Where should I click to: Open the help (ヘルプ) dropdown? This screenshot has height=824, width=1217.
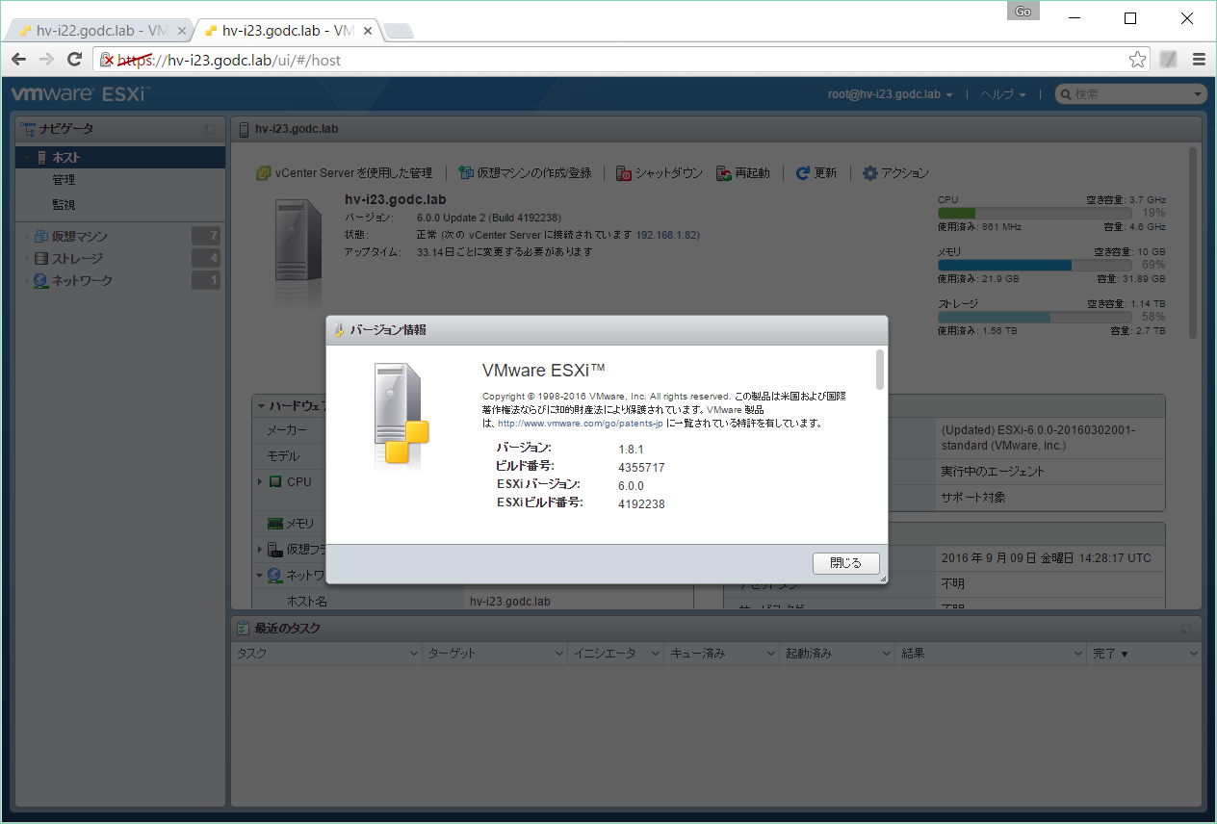(1003, 94)
